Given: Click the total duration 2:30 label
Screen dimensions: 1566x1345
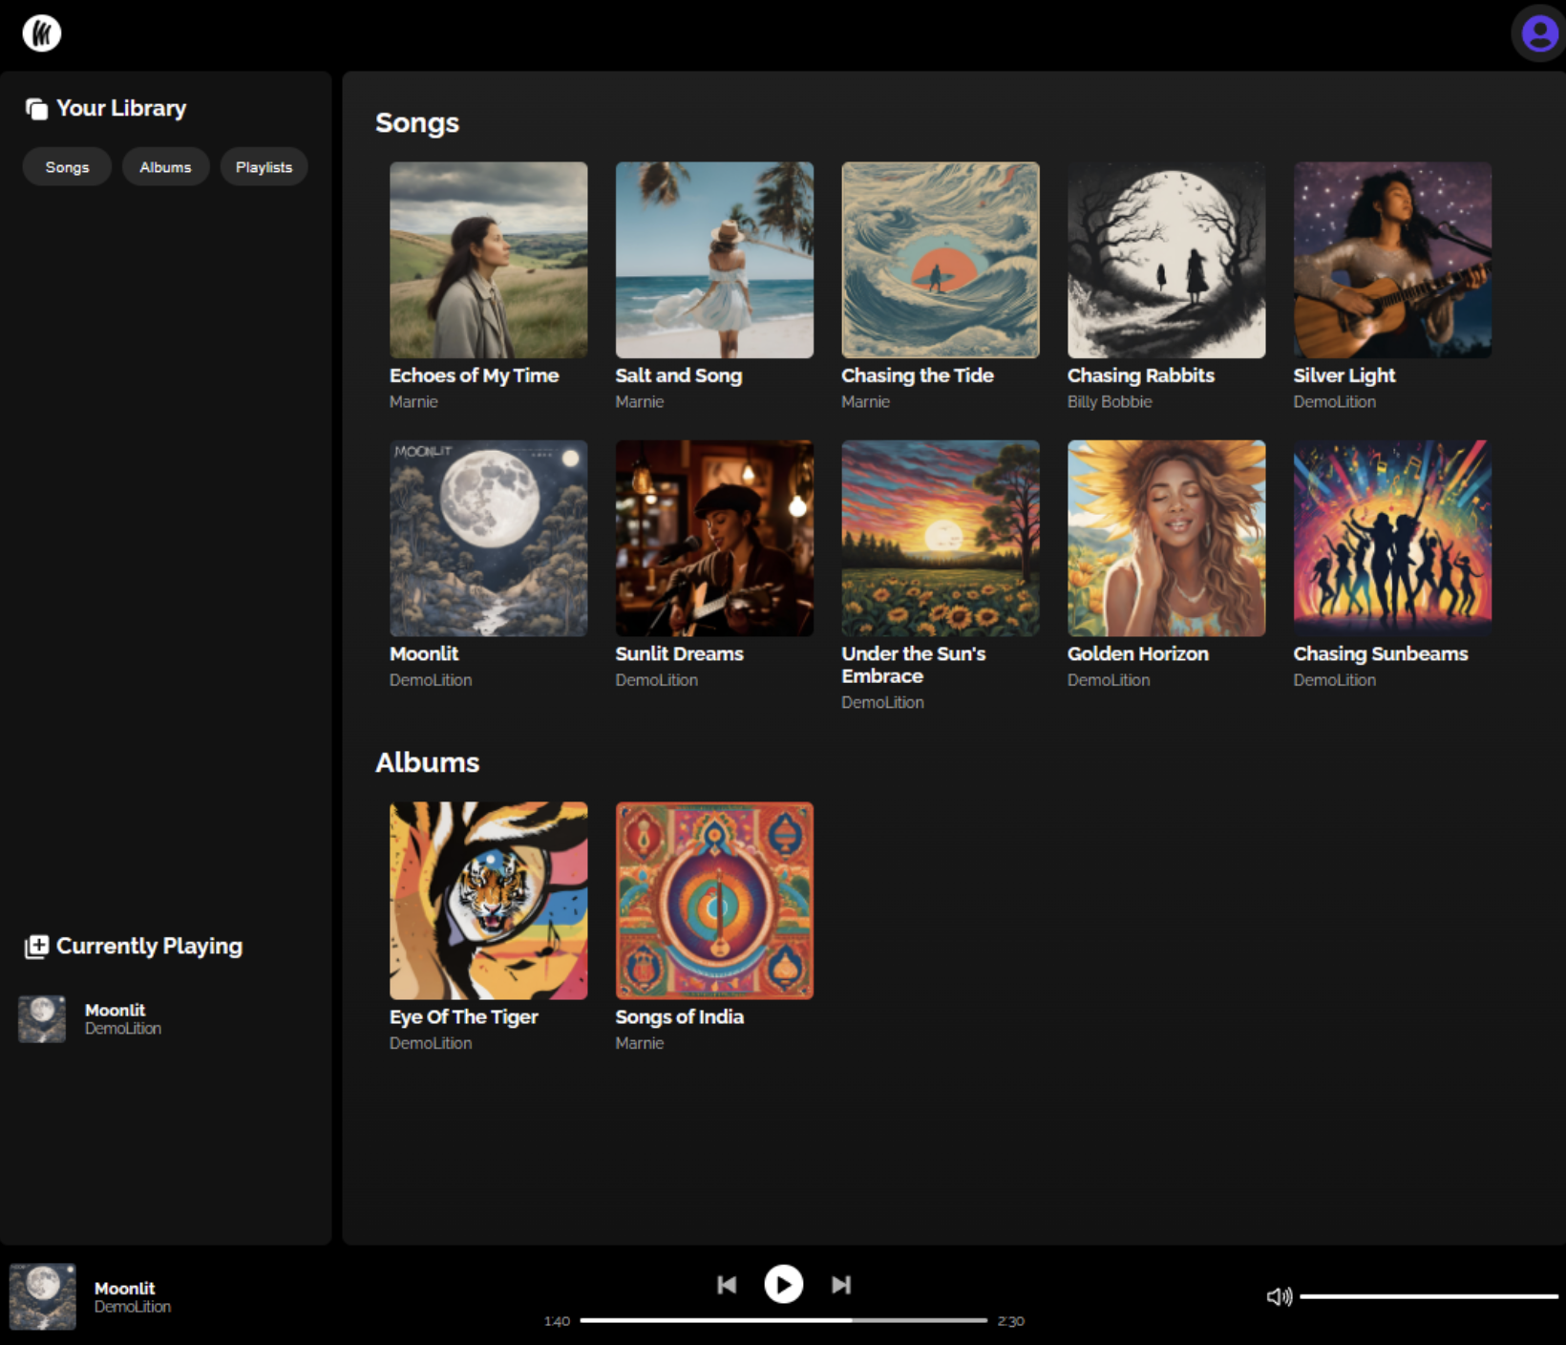Looking at the screenshot, I should [1011, 1321].
